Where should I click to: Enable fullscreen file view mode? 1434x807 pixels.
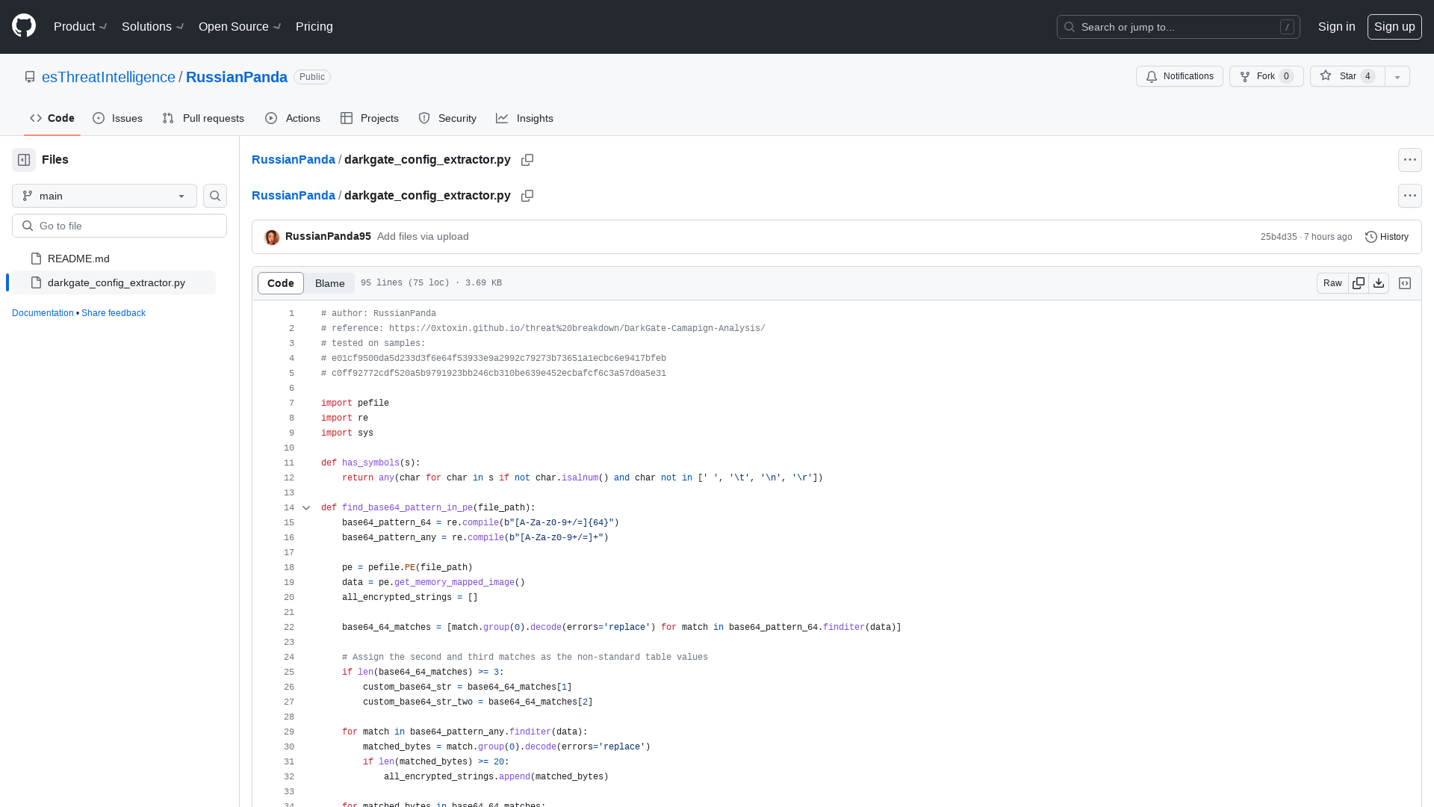click(1404, 282)
